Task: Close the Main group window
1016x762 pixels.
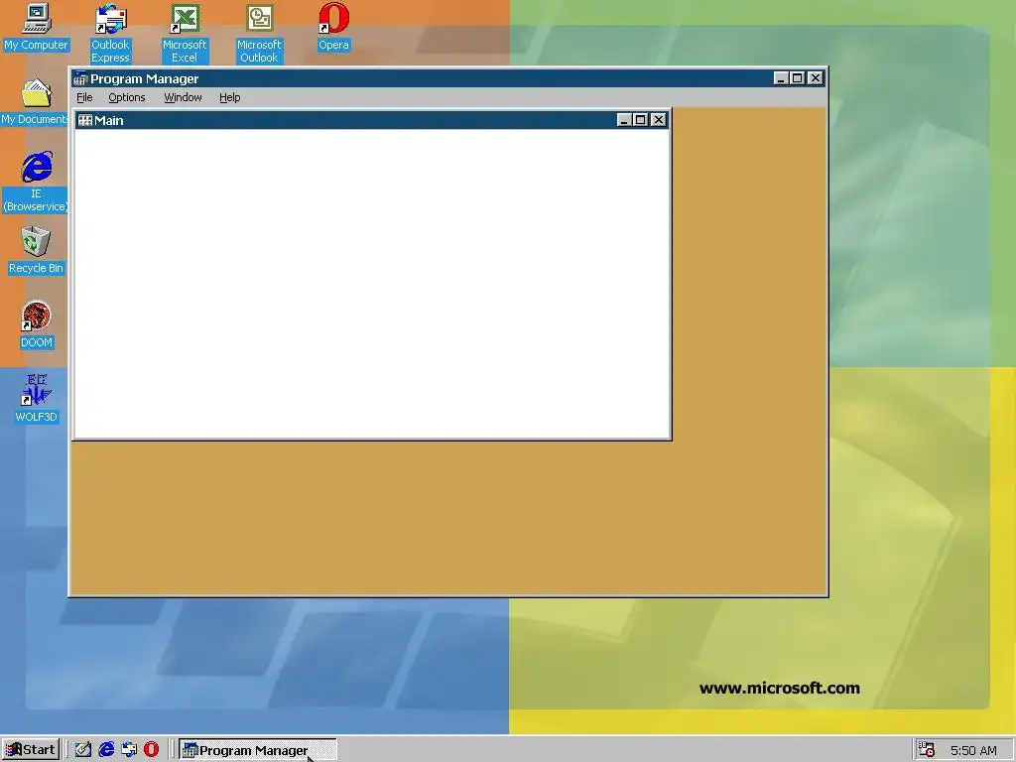Action: coord(659,120)
